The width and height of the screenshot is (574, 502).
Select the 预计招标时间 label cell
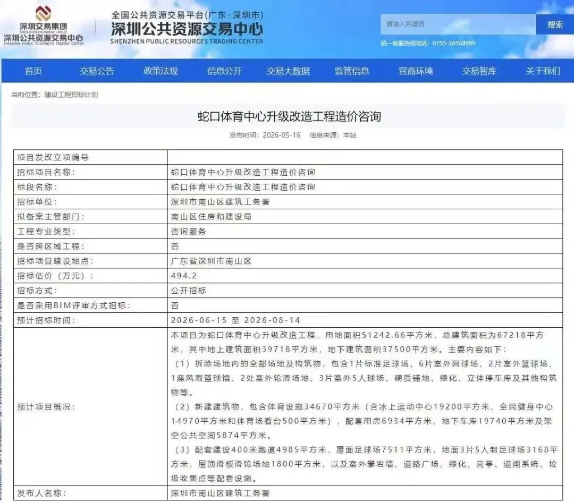pos(90,320)
